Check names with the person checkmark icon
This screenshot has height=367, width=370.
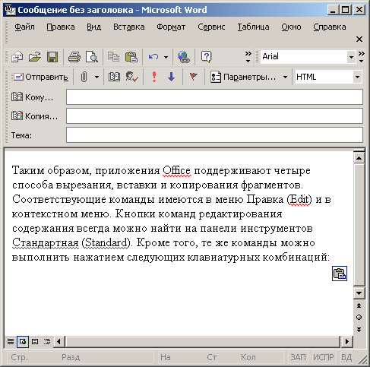pyautogui.click(x=132, y=77)
